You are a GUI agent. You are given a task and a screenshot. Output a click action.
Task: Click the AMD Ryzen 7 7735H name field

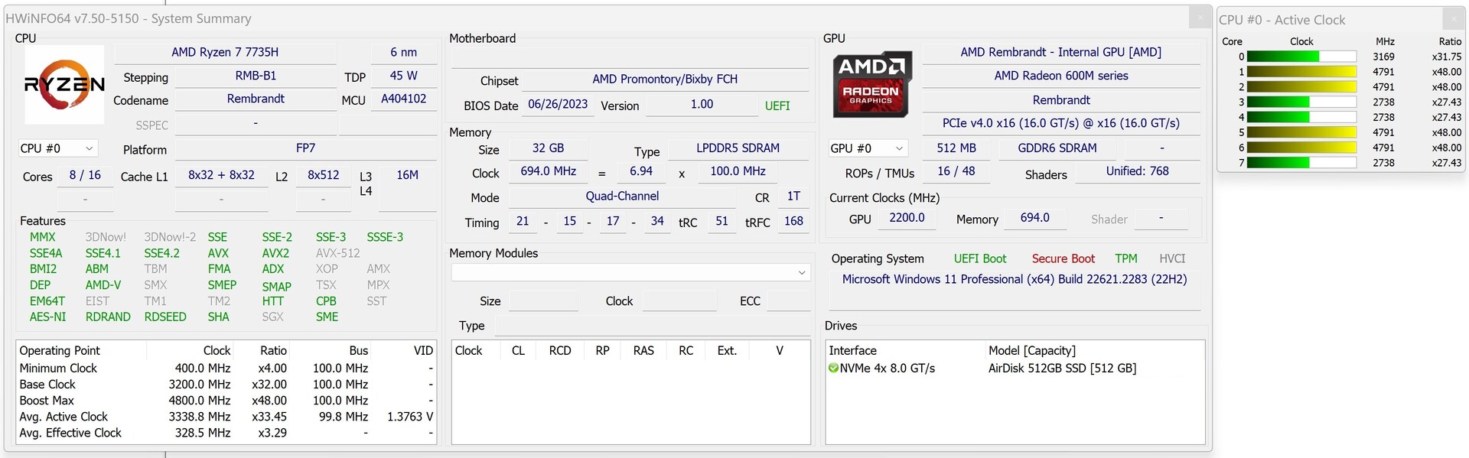point(225,53)
